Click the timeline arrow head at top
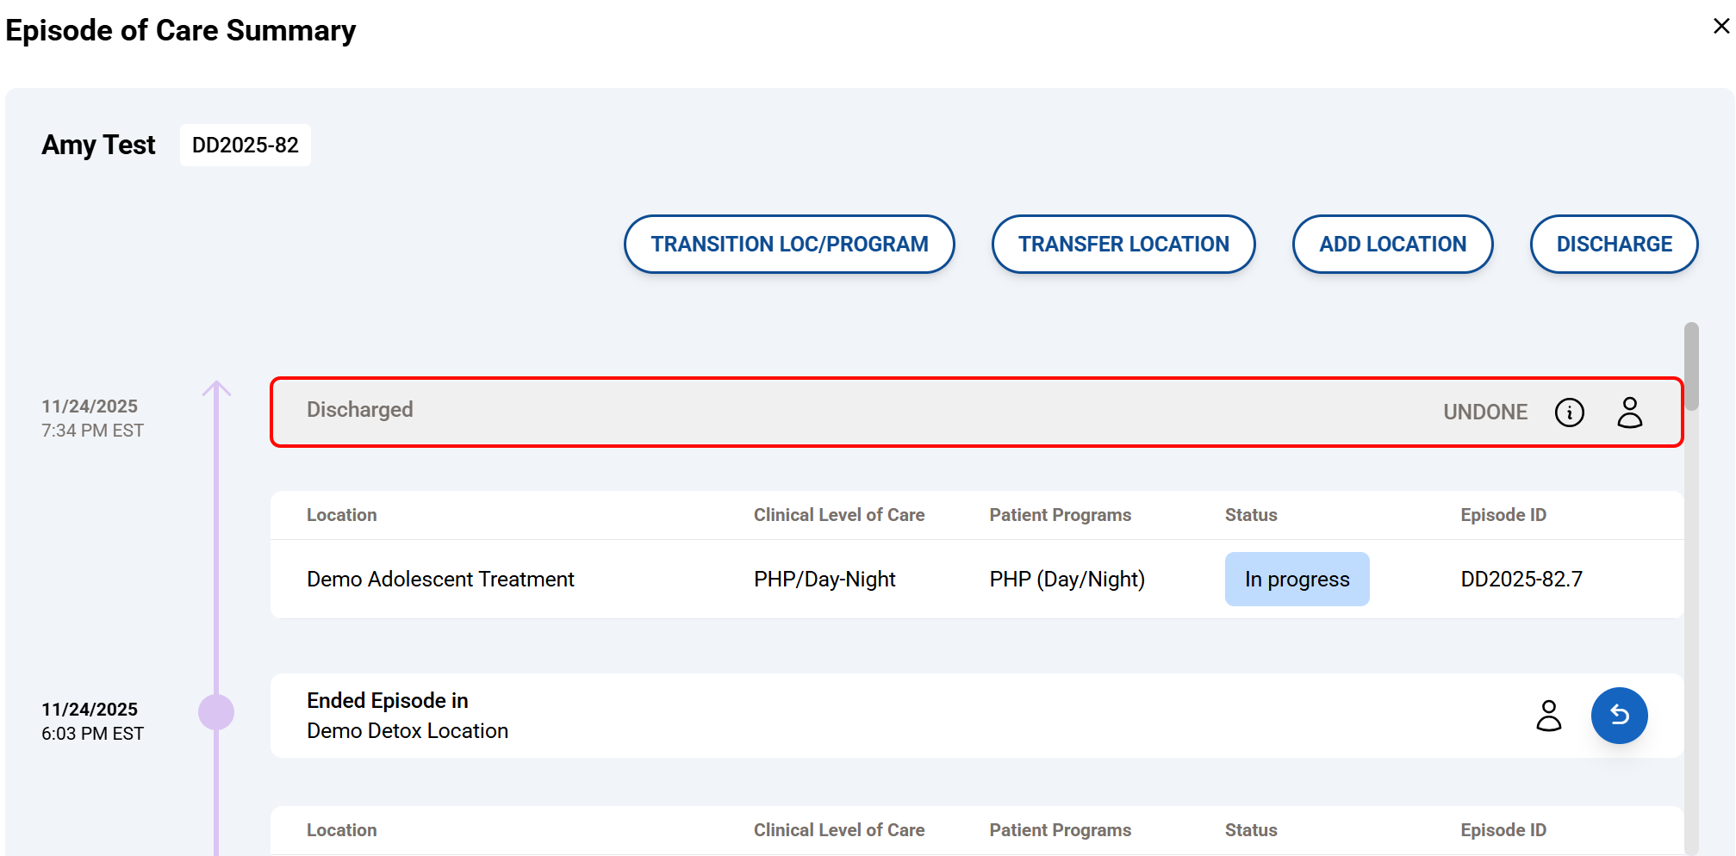Viewport: 1736px width, 856px height. tap(216, 388)
